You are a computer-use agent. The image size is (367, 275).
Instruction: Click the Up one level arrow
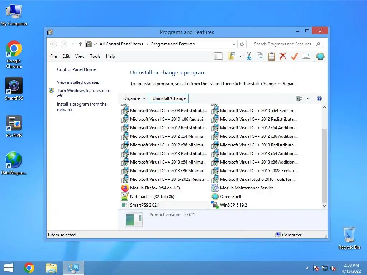coord(81,44)
